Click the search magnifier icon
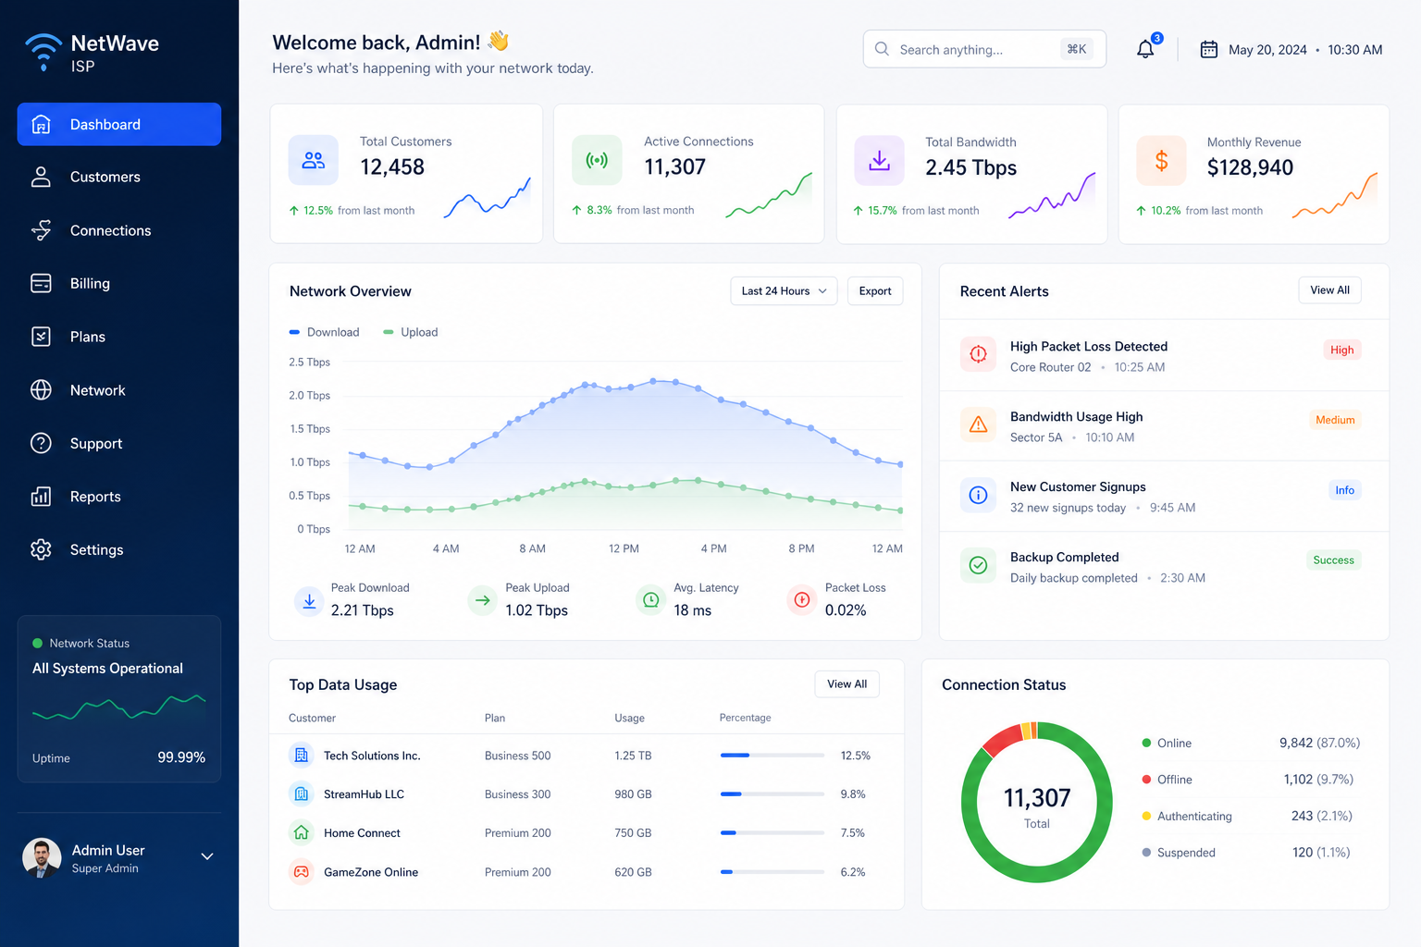The width and height of the screenshot is (1421, 947). pyautogui.click(x=882, y=49)
